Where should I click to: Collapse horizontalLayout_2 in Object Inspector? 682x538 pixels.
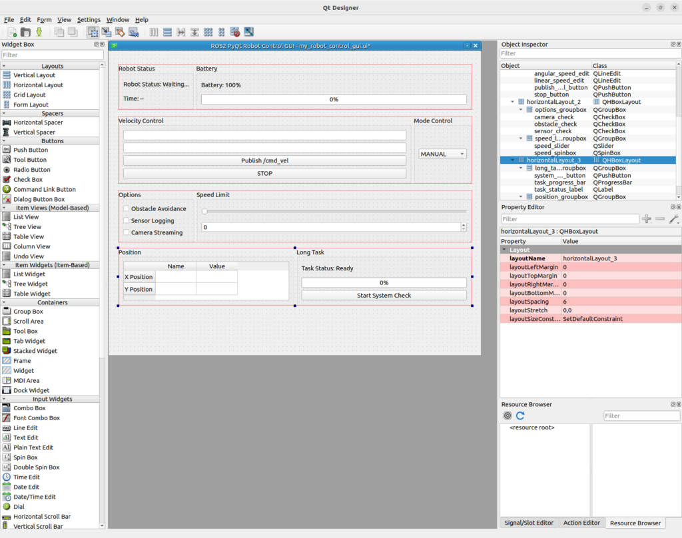point(512,102)
